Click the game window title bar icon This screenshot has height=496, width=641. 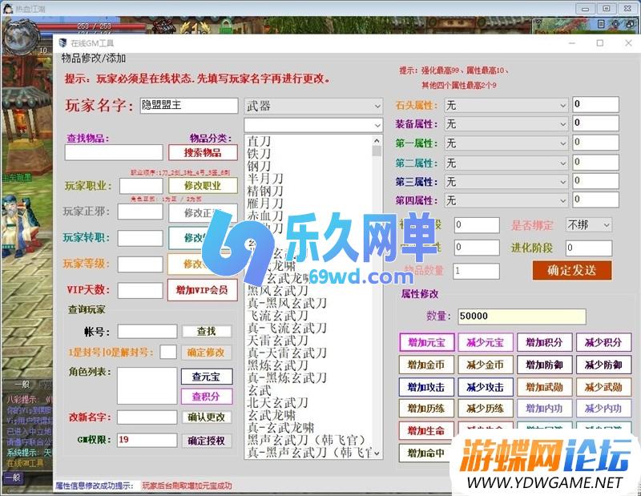[x=8, y=9]
